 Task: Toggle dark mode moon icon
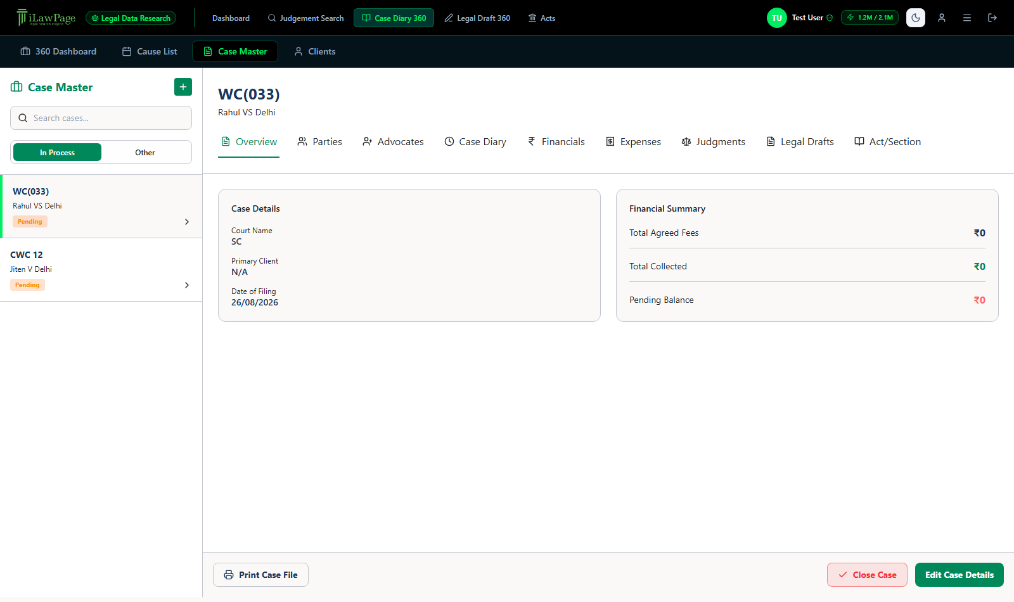pos(916,18)
